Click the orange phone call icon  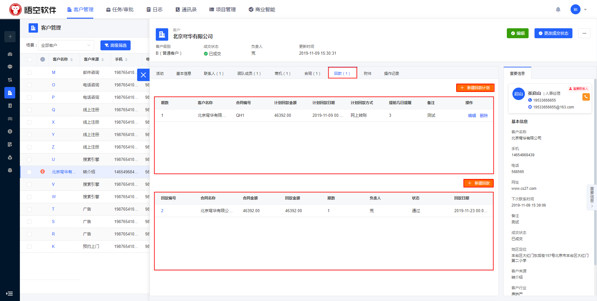pyautogui.click(x=586, y=97)
